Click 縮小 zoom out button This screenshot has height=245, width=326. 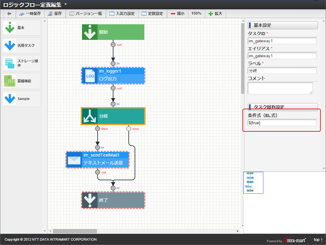pyautogui.click(x=177, y=13)
